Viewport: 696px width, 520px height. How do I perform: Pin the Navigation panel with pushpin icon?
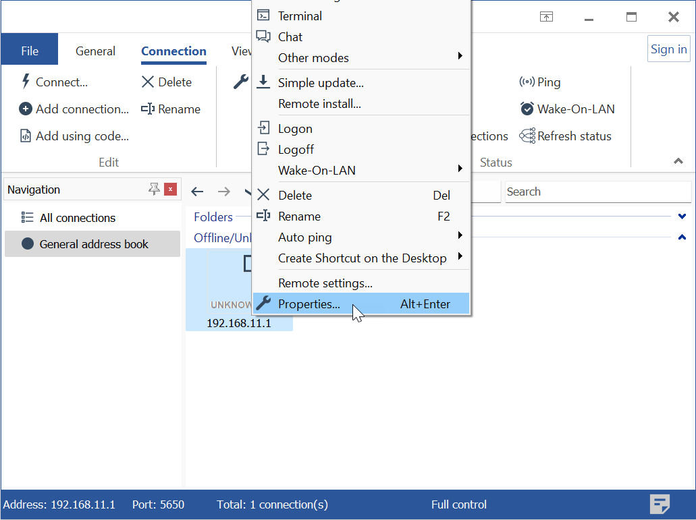point(154,190)
